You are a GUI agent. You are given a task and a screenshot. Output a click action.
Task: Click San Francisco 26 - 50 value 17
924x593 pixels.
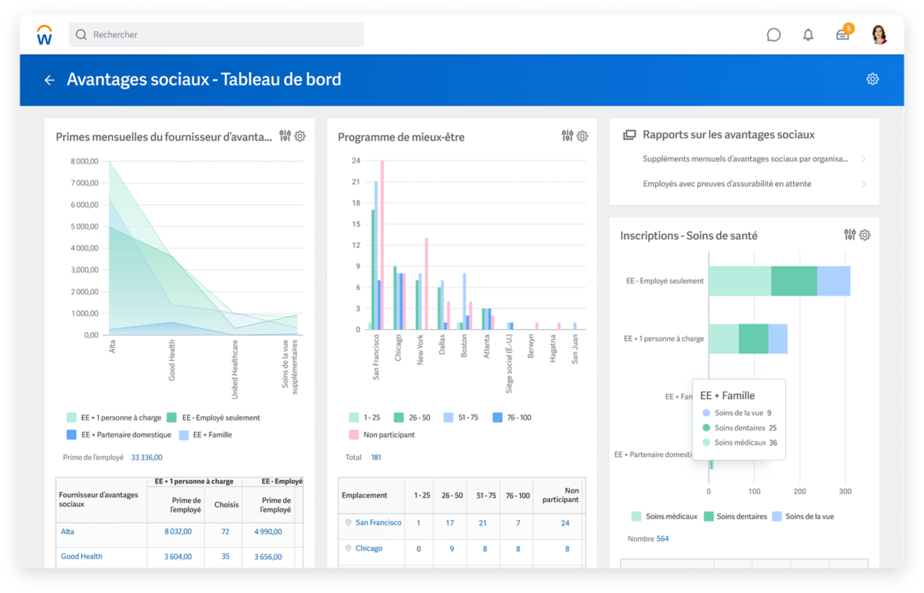(450, 523)
